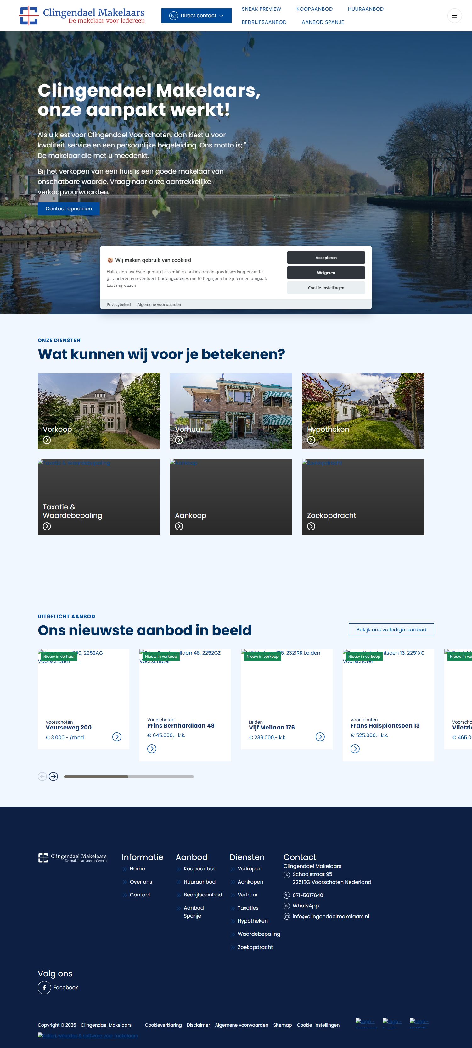Click Bekijk ons volledige aanbod button
This screenshot has height=1048, width=472.
391,629
